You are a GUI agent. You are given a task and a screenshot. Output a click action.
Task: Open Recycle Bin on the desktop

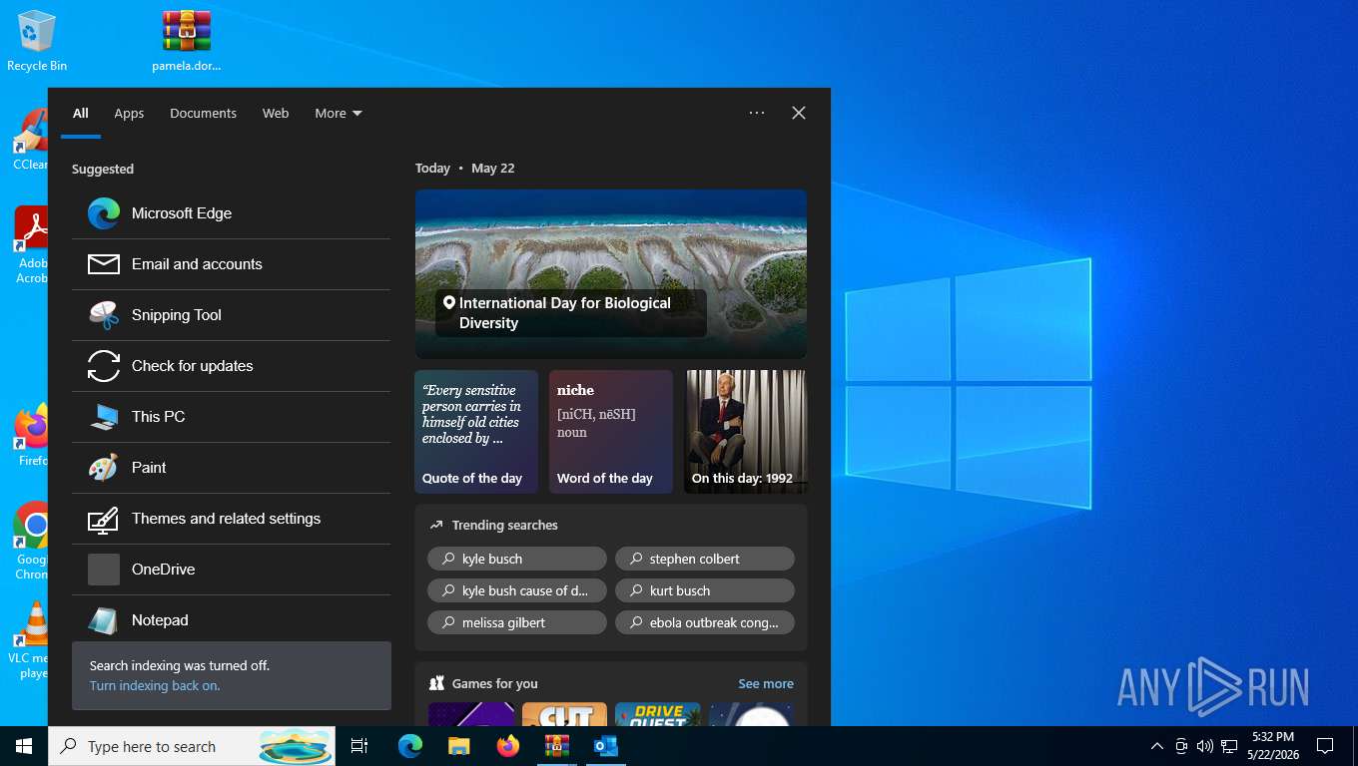coord(37,41)
